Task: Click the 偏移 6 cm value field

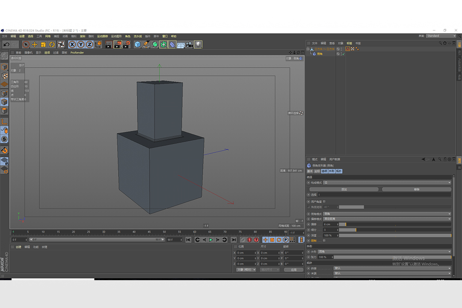Action: (x=331, y=224)
